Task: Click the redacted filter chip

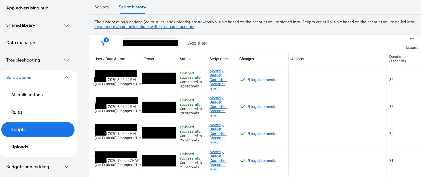Action: (150, 43)
